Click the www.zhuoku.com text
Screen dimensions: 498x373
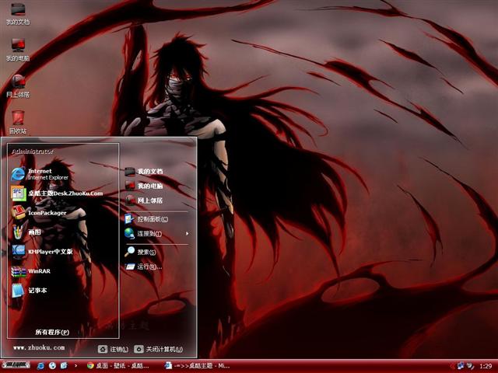39,347
